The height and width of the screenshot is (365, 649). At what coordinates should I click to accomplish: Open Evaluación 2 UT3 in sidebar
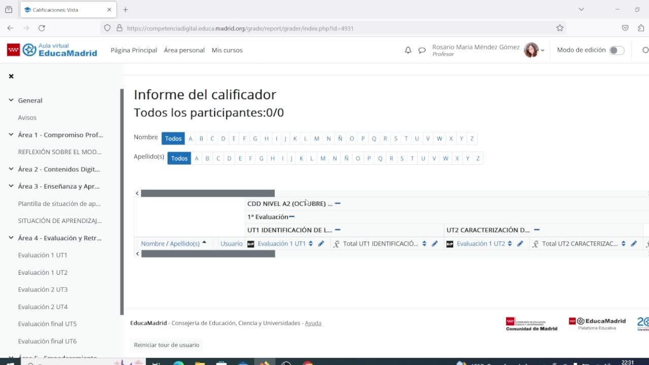coord(43,289)
